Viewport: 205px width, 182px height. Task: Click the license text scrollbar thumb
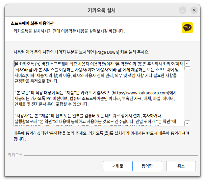(187, 68)
